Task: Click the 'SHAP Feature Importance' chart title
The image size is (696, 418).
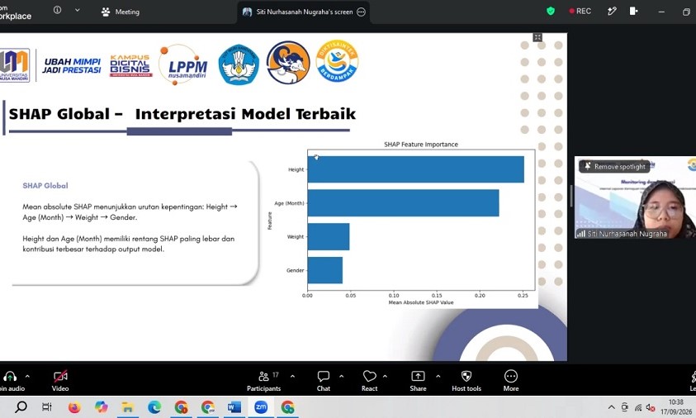Action: click(x=421, y=145)
